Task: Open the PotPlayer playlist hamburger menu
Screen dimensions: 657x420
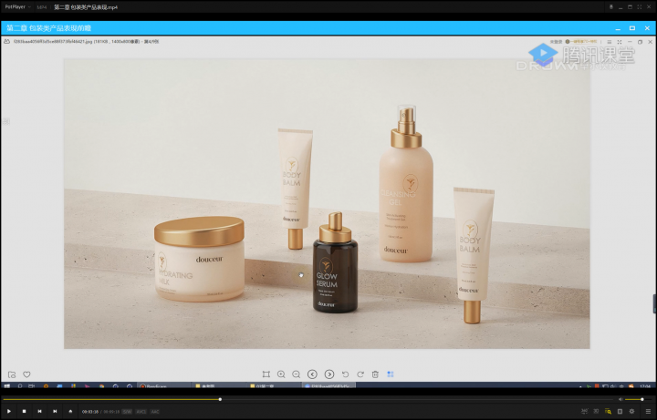Action: 648,412
